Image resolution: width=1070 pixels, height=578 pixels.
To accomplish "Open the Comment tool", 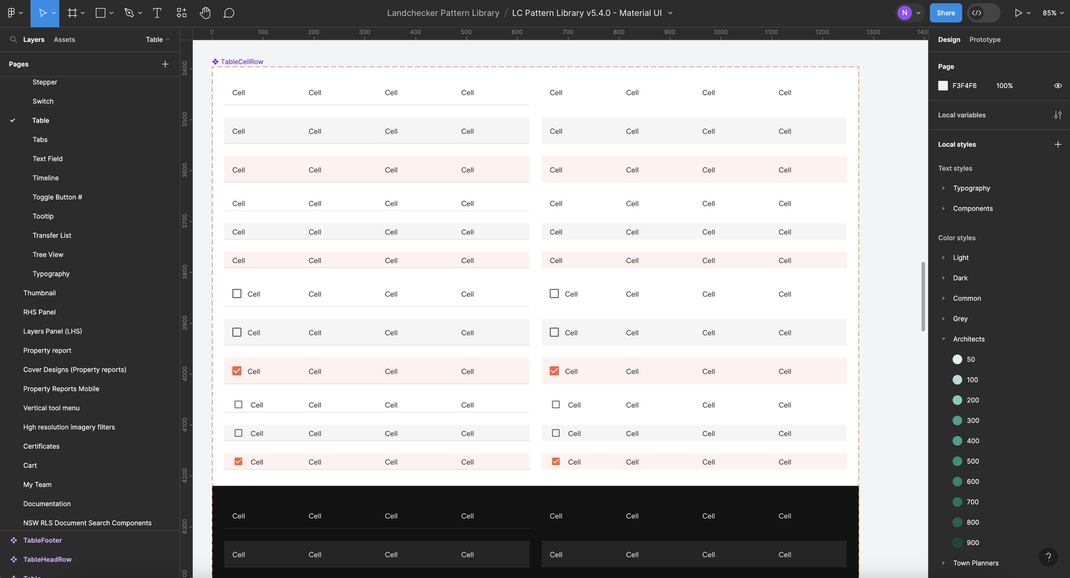I will [229, 13].
